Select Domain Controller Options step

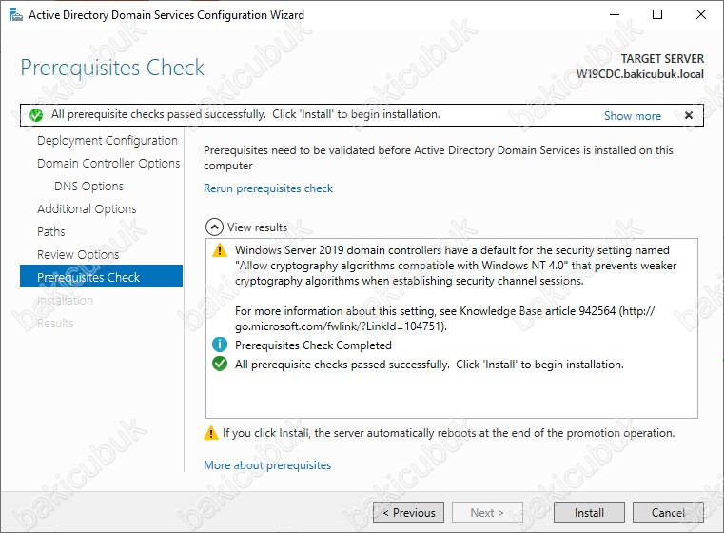(108, 163)
